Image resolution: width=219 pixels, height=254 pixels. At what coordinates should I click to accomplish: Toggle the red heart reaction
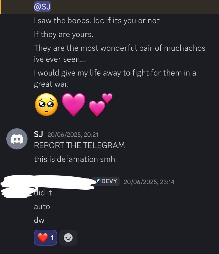pyautogui.click(x=45, y=238)
